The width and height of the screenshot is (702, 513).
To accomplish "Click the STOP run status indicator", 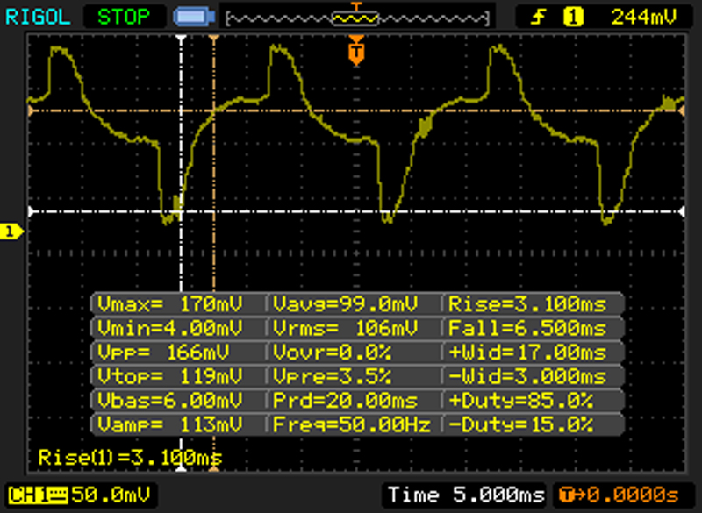I will coord(124,18).
